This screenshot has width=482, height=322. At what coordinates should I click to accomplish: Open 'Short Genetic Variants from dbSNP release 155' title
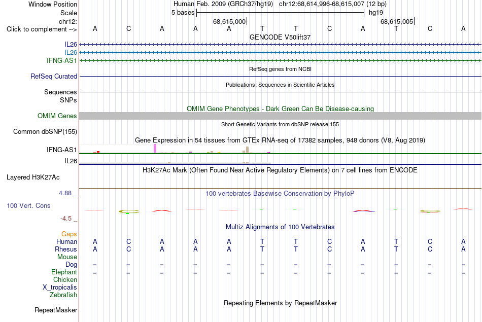pos(280,124)
